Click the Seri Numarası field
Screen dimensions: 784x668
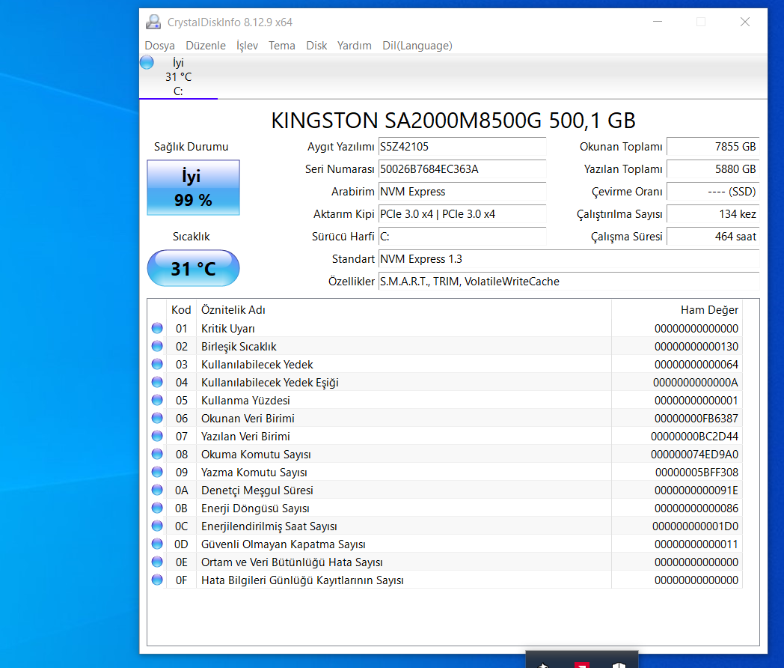point(462,169)
